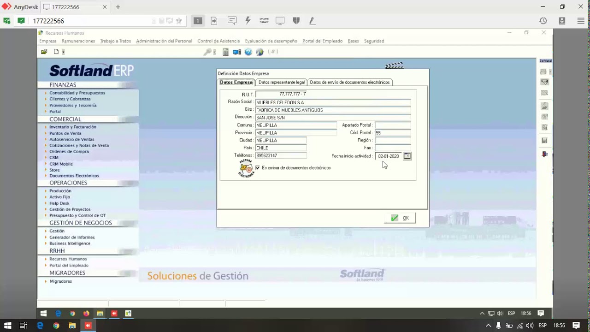Click AnyDesk session history clock icon
Viewport: 590px width, 332px height.
(x=543, y=21)
